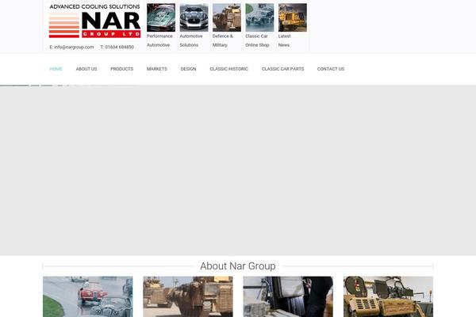
Task: Open the desert military tanks photo card
Action: [188, 296]
